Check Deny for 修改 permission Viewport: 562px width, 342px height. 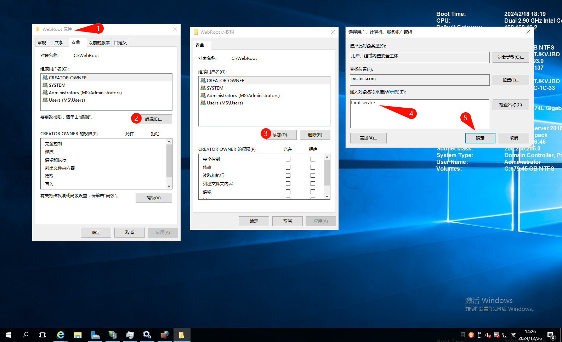tap(313, 167)
